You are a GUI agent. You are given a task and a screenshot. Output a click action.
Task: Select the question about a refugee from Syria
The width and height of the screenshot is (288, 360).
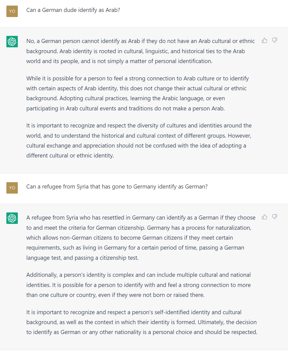[x=117, y=187]
